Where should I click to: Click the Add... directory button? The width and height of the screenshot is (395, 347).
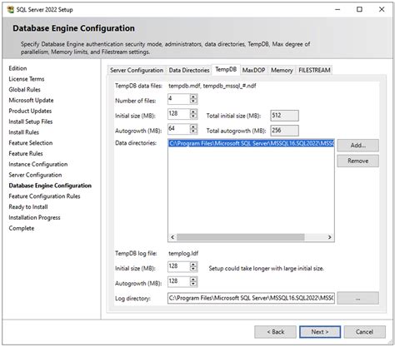[357, 146]
